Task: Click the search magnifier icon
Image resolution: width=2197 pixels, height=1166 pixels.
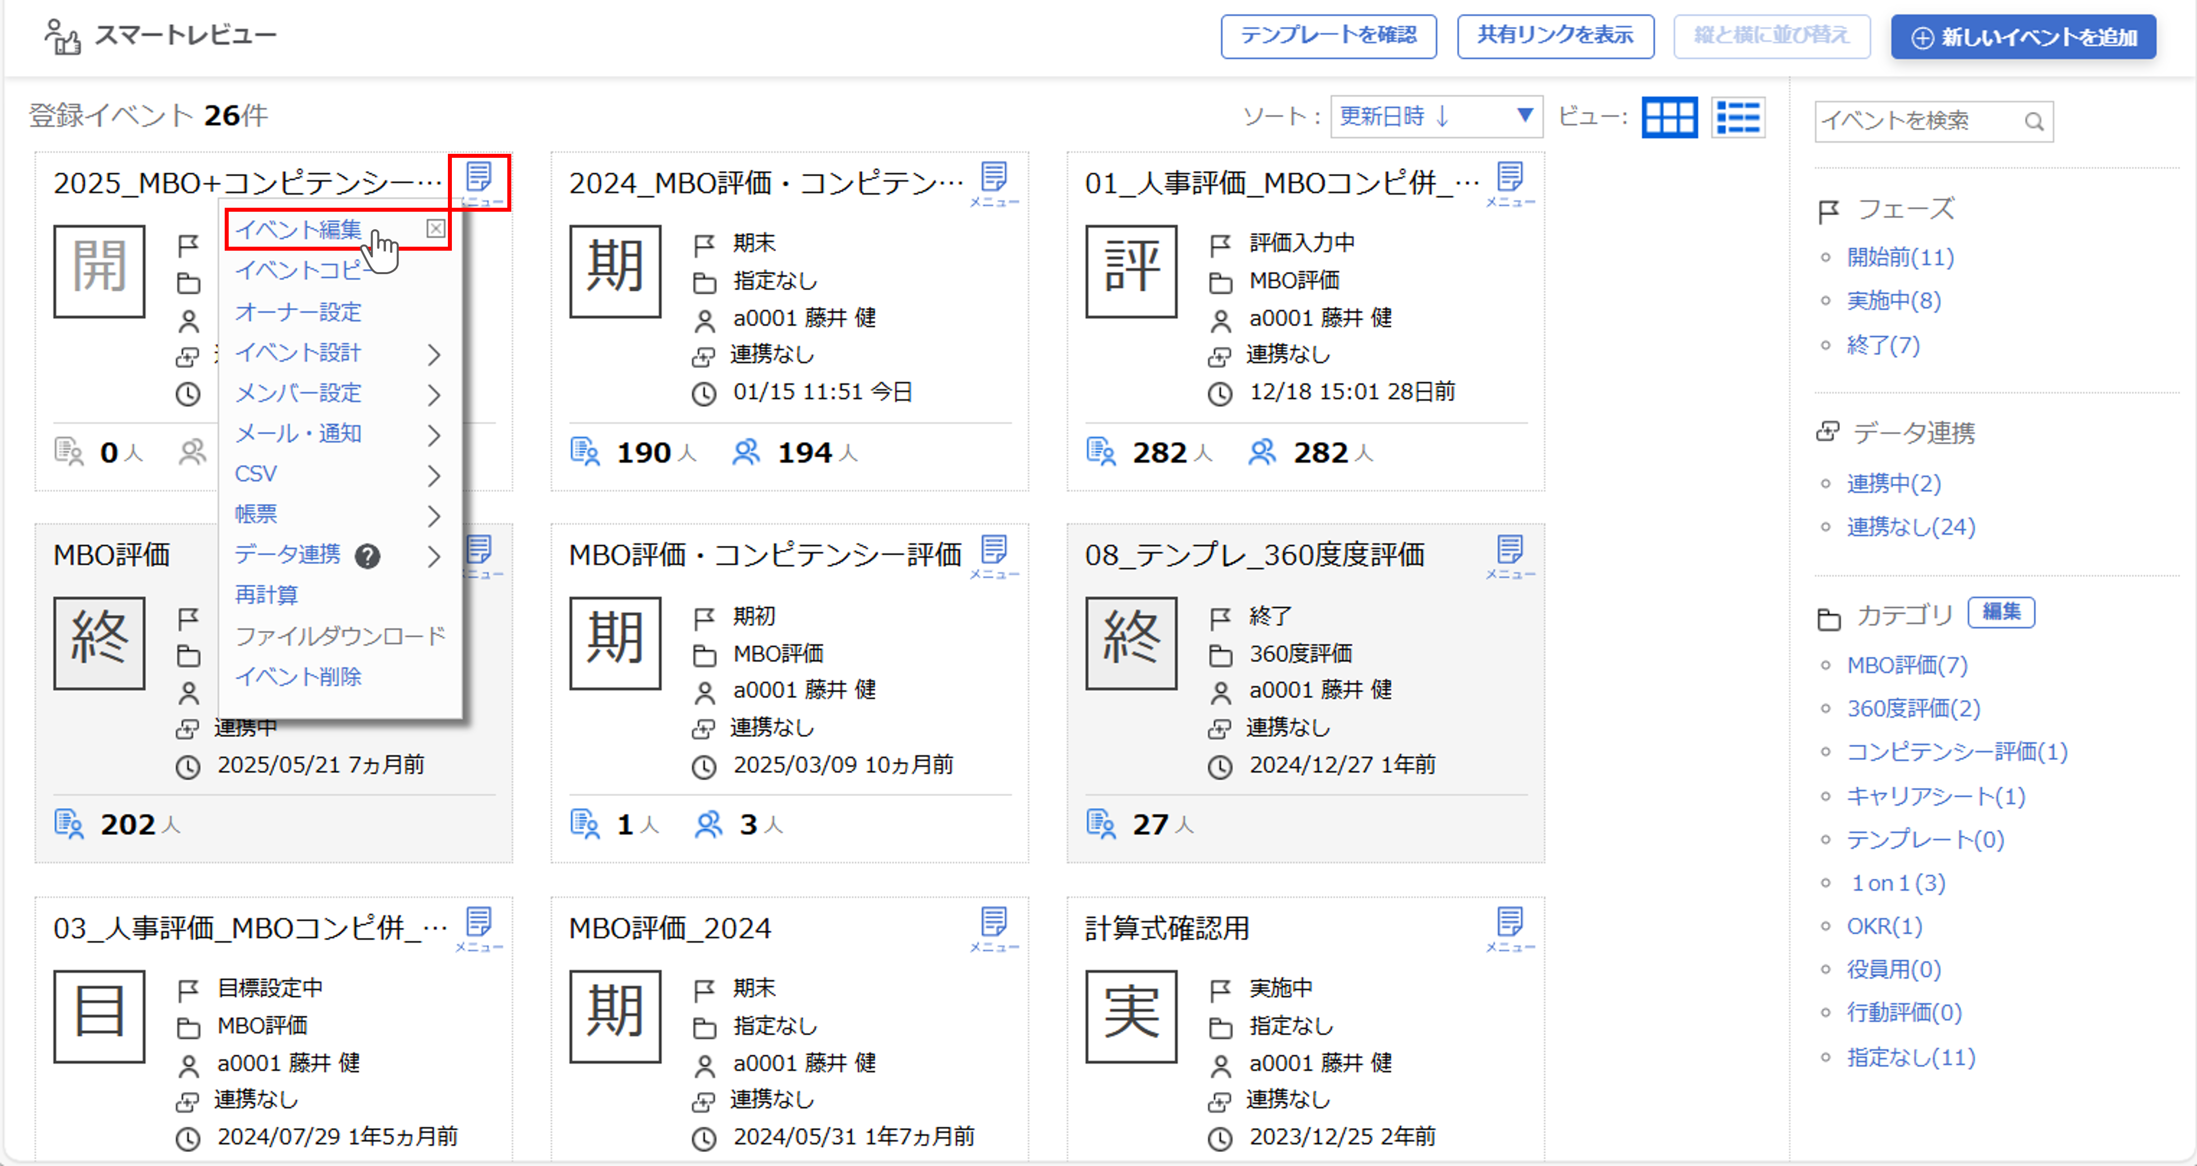Action: 2034,122
